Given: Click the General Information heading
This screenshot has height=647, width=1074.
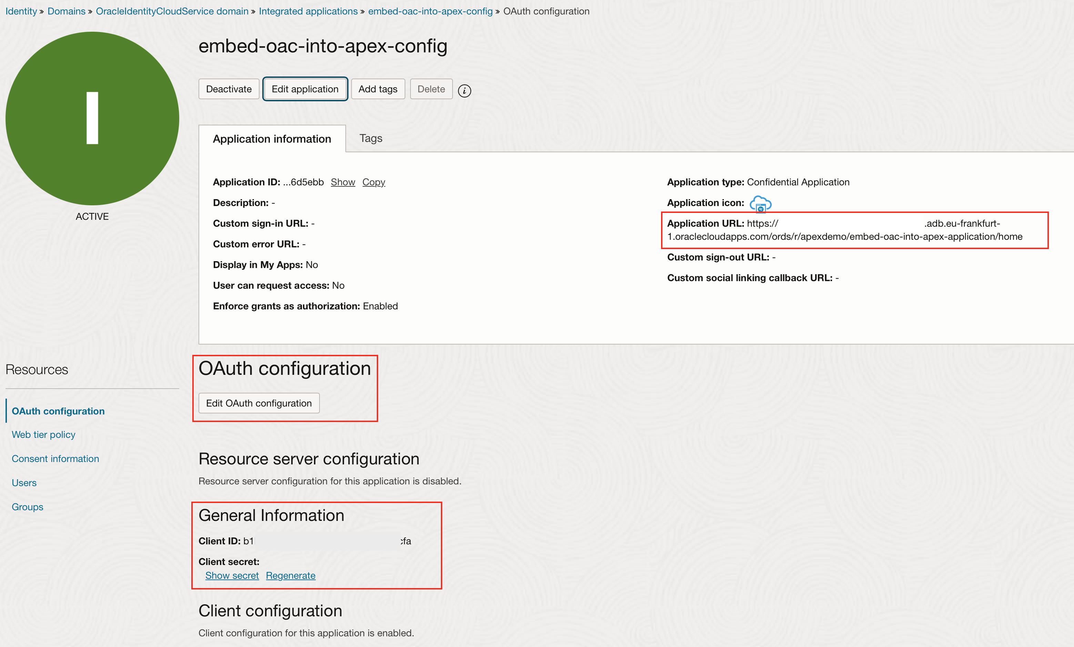Looking at the screenshot, I should [x=271, y=515].
